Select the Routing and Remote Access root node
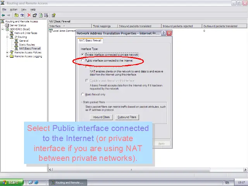Image resolution: width=248 pixels, height=186 pixels. point(22,21)
